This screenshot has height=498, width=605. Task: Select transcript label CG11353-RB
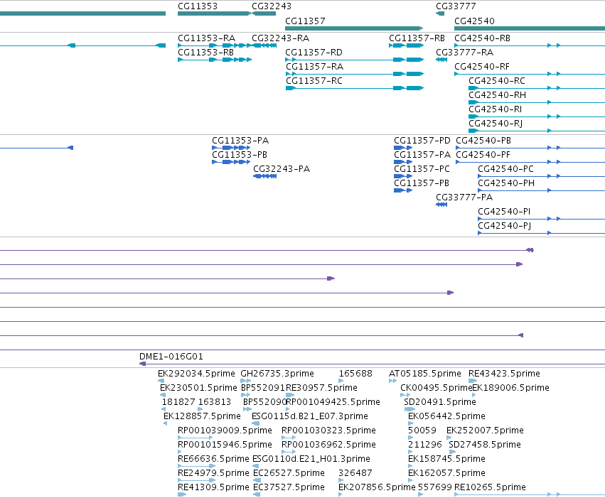click(206, 53)
